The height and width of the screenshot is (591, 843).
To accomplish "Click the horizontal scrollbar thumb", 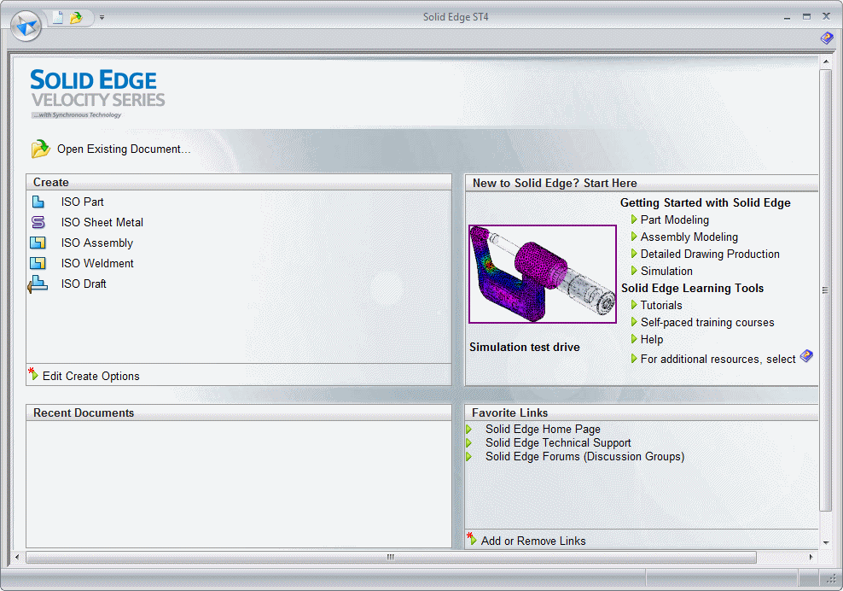I will pos(391,557).
